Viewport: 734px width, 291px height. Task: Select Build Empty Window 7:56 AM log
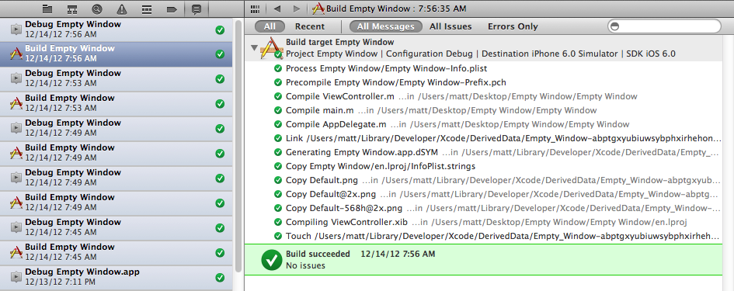116,54
